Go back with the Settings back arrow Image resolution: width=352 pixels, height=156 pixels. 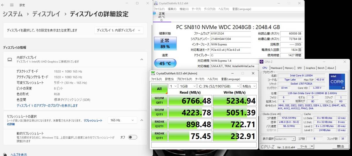3,5
